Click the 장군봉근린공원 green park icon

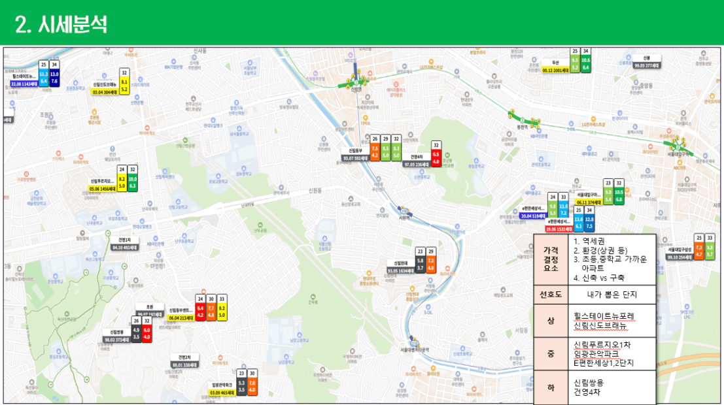[x=447, y=155]
